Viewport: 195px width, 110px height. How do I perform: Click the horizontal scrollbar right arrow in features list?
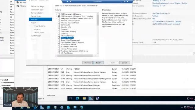[x=95, y=56]
